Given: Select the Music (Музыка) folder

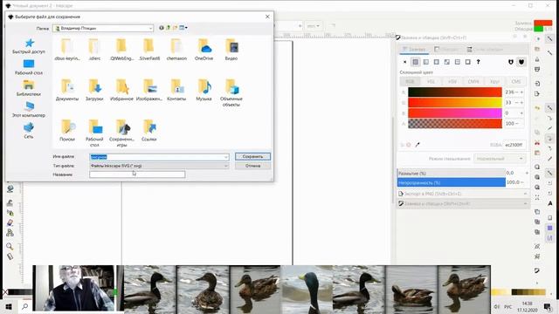Looking at the screenshot, I should tap(204, 90).
